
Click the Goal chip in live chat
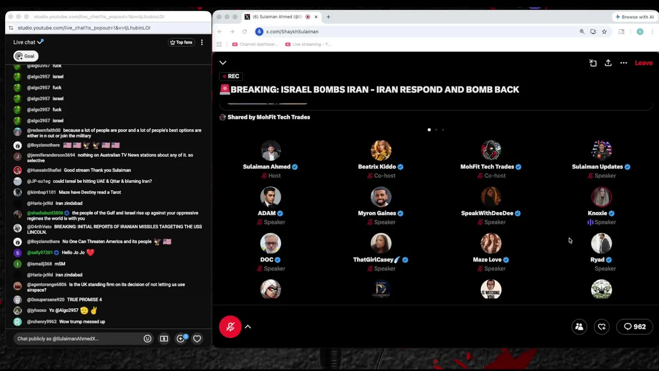pyautogui.click(x=25, y=56)
